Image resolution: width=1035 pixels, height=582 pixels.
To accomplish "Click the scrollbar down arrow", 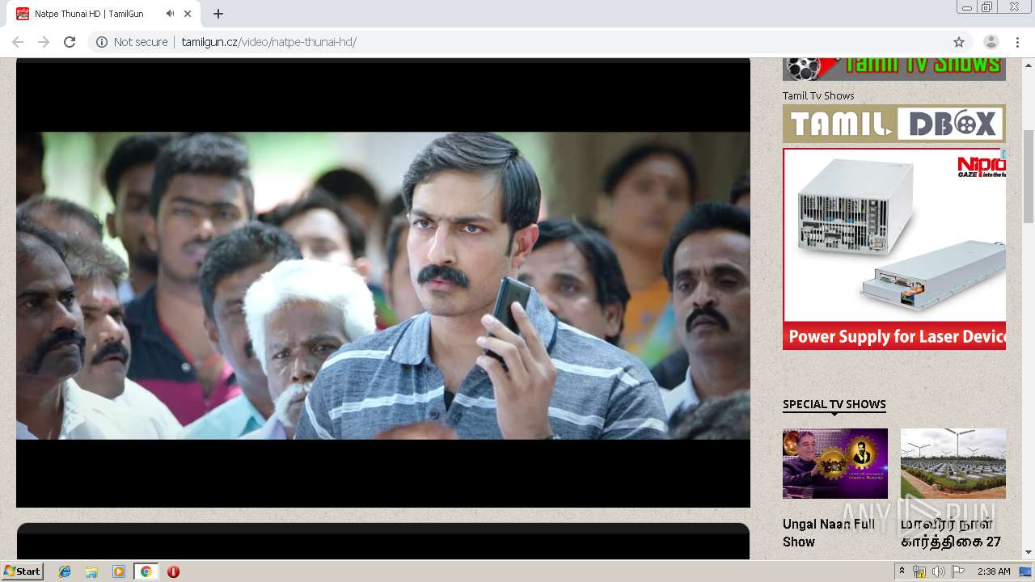I will click(x=1029, y=552).
